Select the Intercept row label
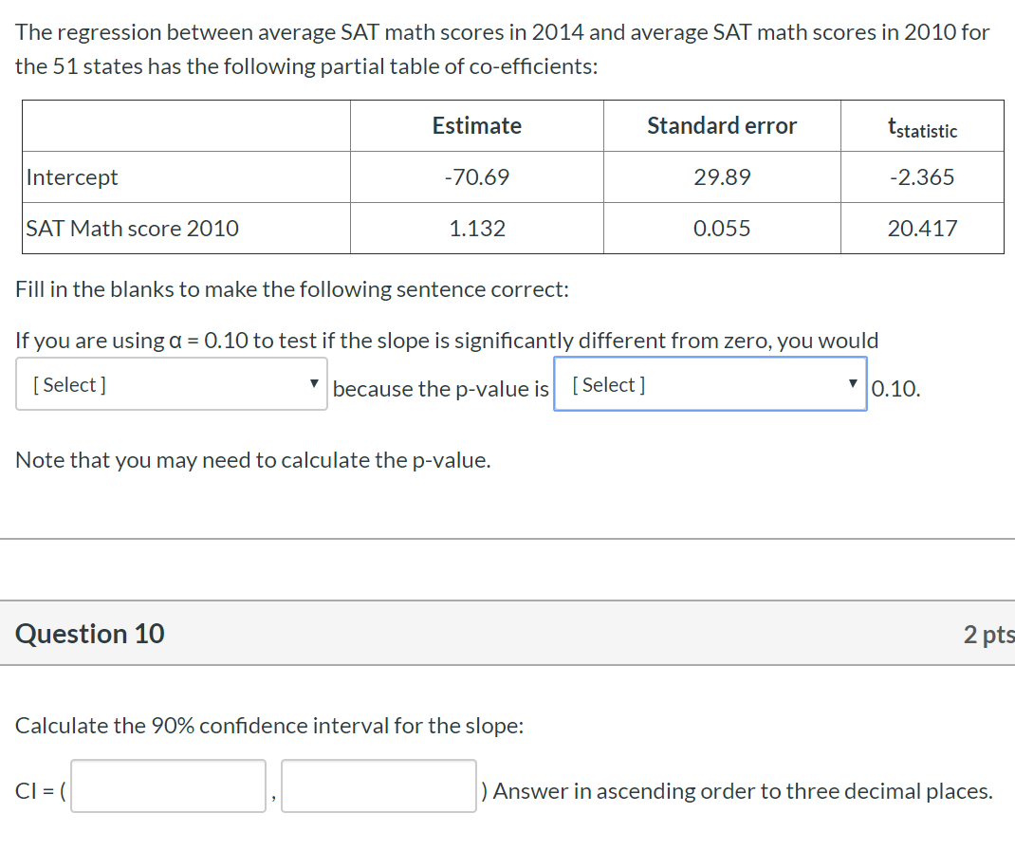 coord(71,176)
